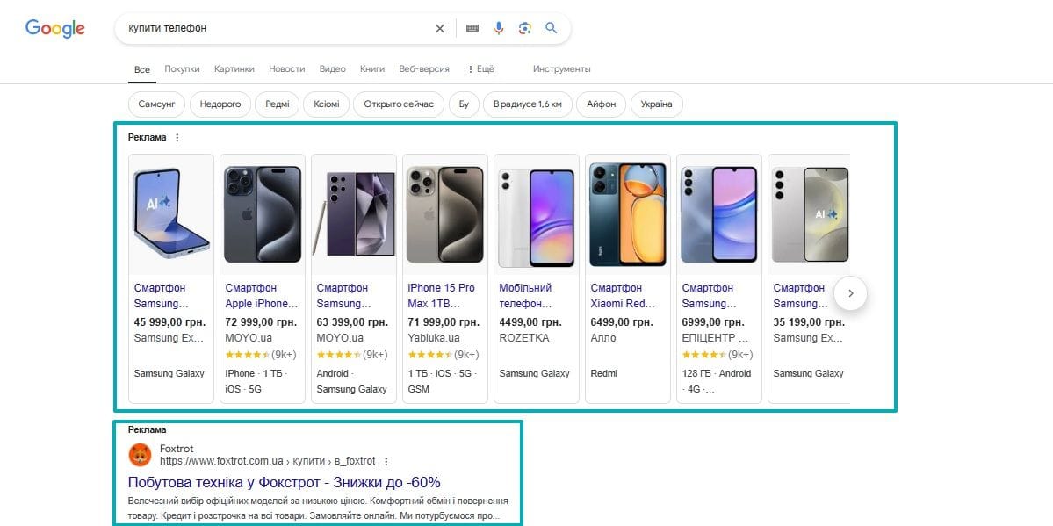Click the ЕПІЦЕНТР seller name

click(715, 338)
